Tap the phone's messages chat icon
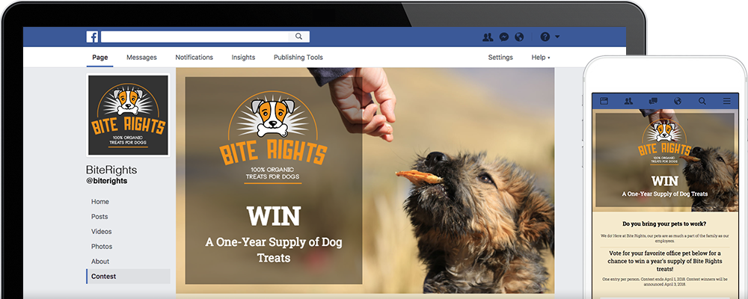 [x=653, y=101]
